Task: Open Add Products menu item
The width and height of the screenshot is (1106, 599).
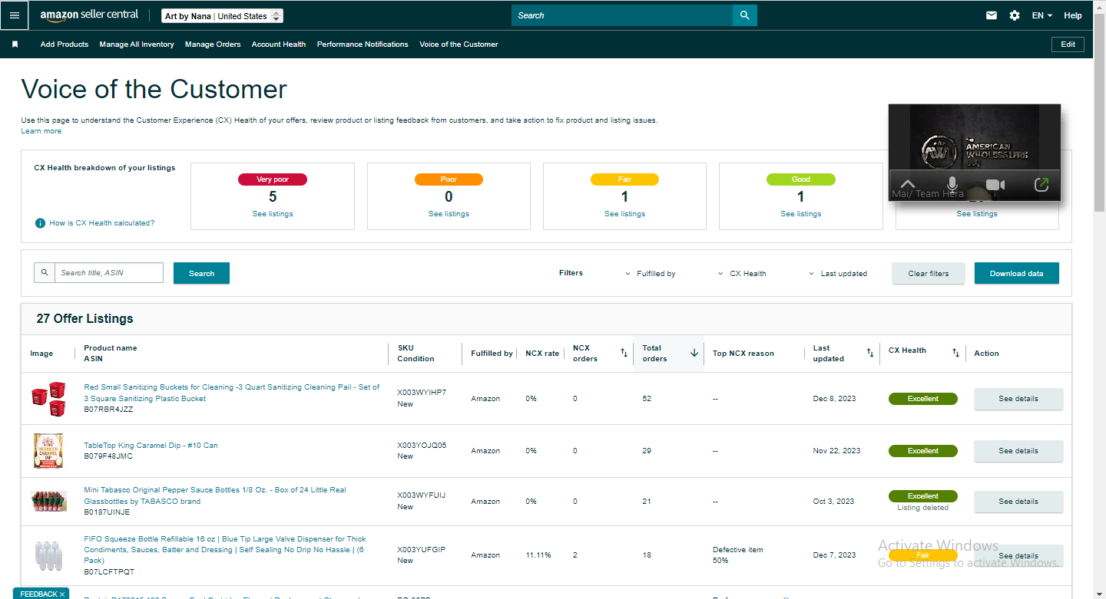Action: pyautogui.click(x=65, y=44)
